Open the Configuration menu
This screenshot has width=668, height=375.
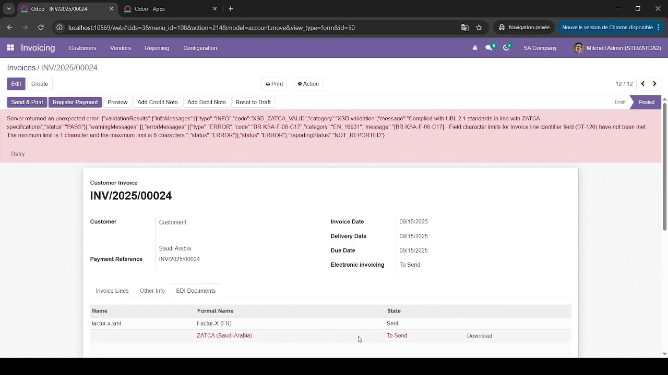tap(200, 48)
